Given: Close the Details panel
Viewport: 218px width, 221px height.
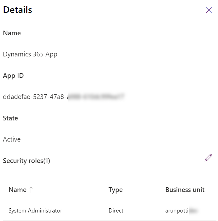Looking at the screenshot, I should pos(209,10).
